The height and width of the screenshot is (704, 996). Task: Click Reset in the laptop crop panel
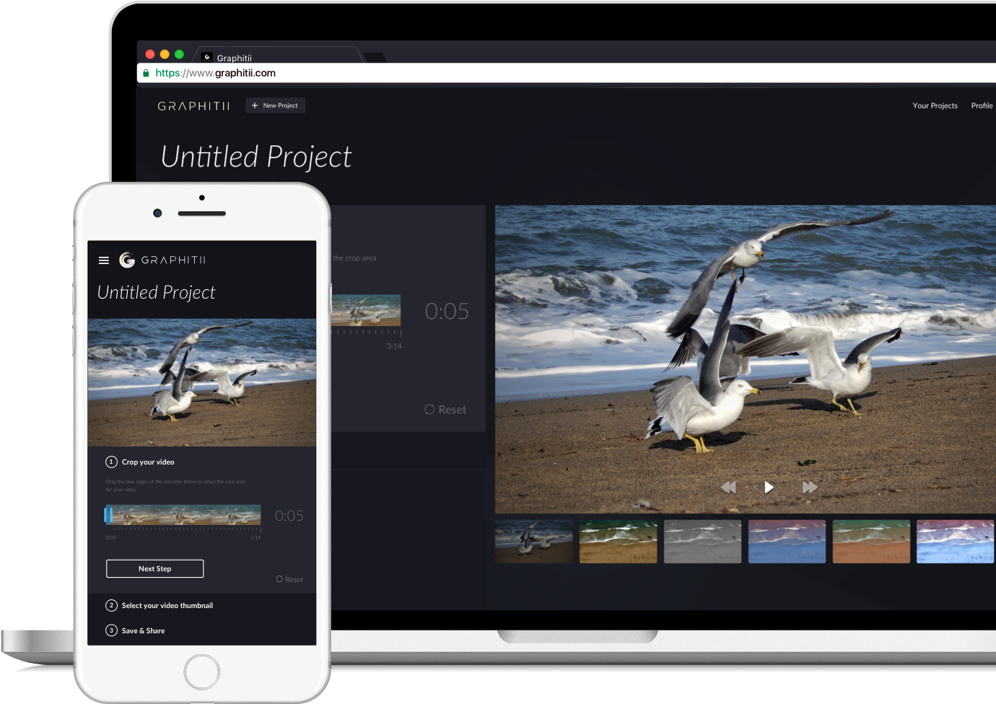point(445,410)
